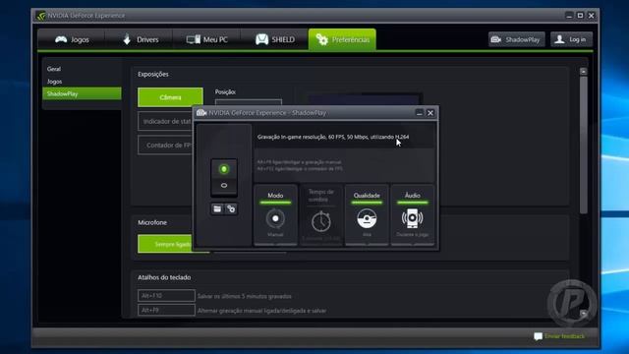Click the camcorder icon on ShadowPlay button
The height and width of the screenshot is (354, 629).
[x=496, y=39]
